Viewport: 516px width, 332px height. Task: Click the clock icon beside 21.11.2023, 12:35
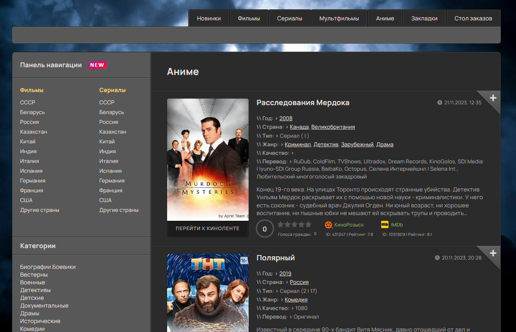(x=440, y=103)
